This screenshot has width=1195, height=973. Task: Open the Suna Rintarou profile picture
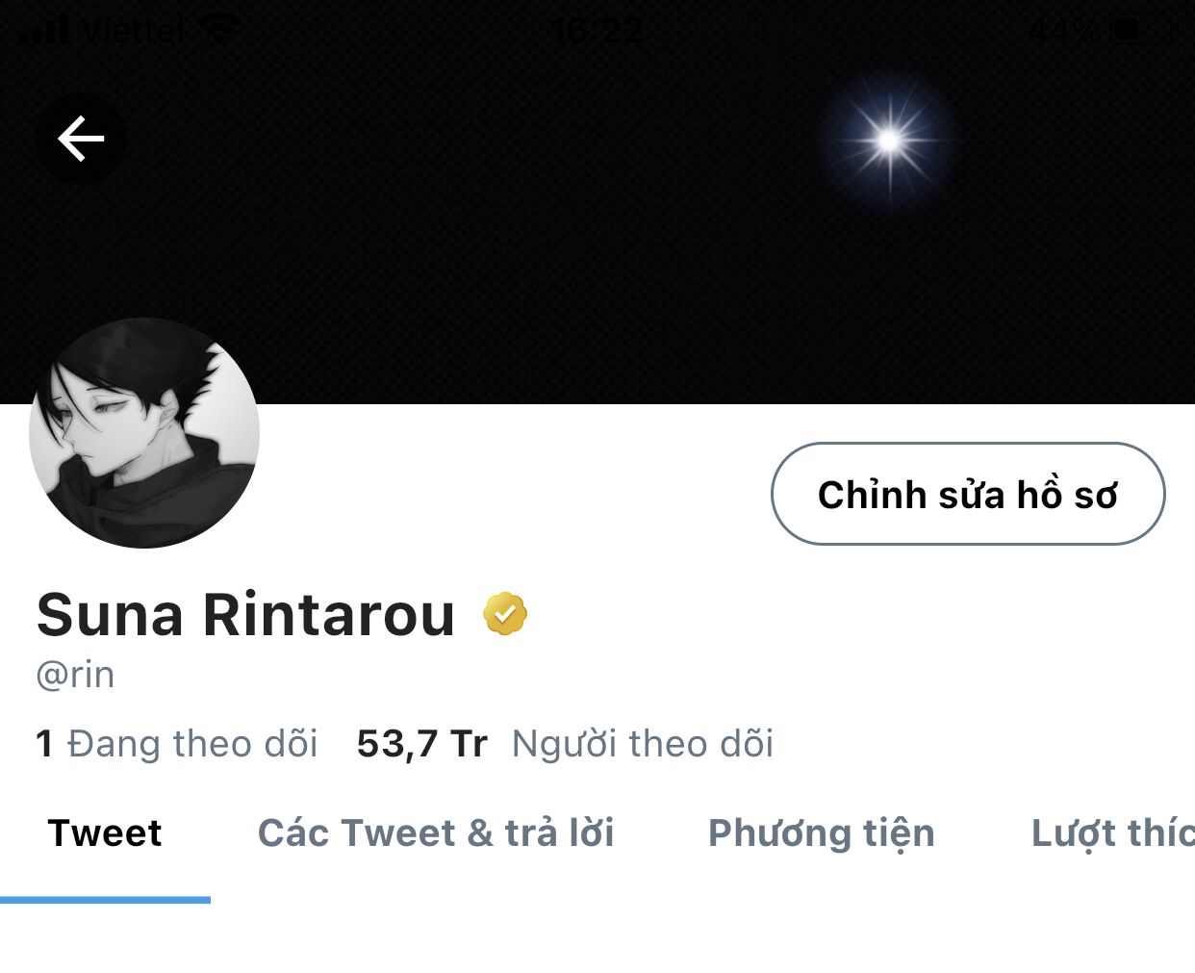coord(144,433)
